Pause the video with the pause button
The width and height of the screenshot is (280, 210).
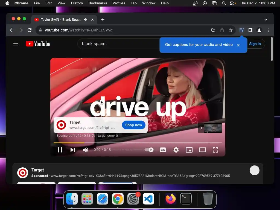point(60,150)
